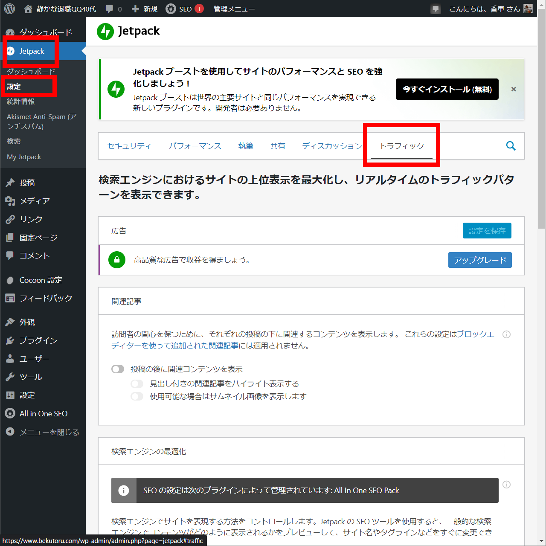Dismiss the Jetpack Boost banner
This screenshot has width=546, height=546.
coord(514,89)
